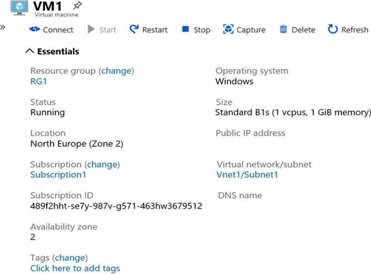
Task: Open the RG1 resource group link
Action: 38,81
